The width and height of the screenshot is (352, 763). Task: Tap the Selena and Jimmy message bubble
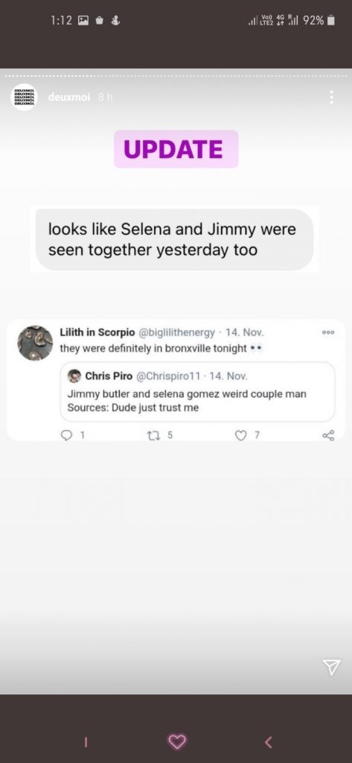coord(175,239)
